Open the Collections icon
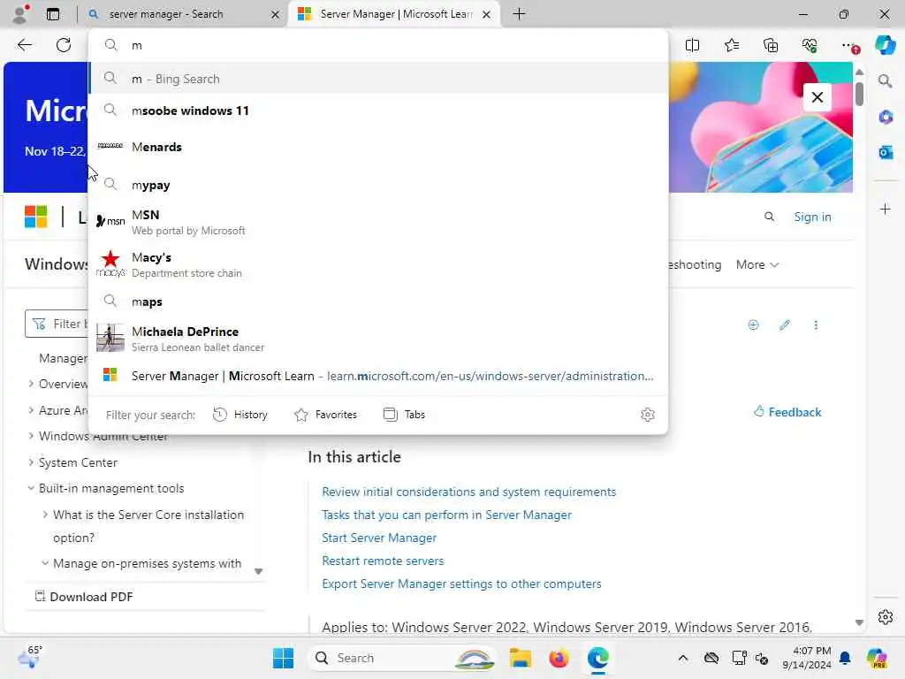Viewport: 905px width, 679px height. 771,45
